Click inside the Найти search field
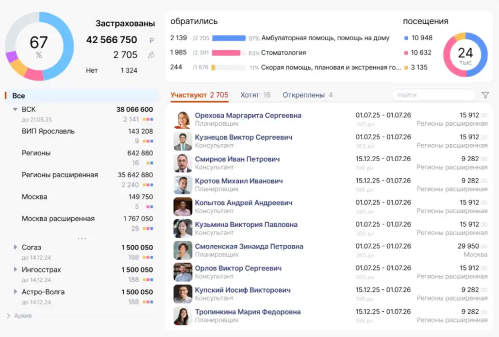The width and height of the screenshot is (499, 337). coord(434,95)
